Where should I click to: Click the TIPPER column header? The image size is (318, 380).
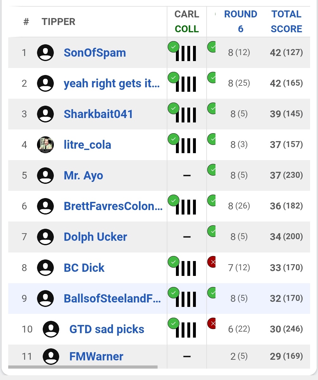59,22
